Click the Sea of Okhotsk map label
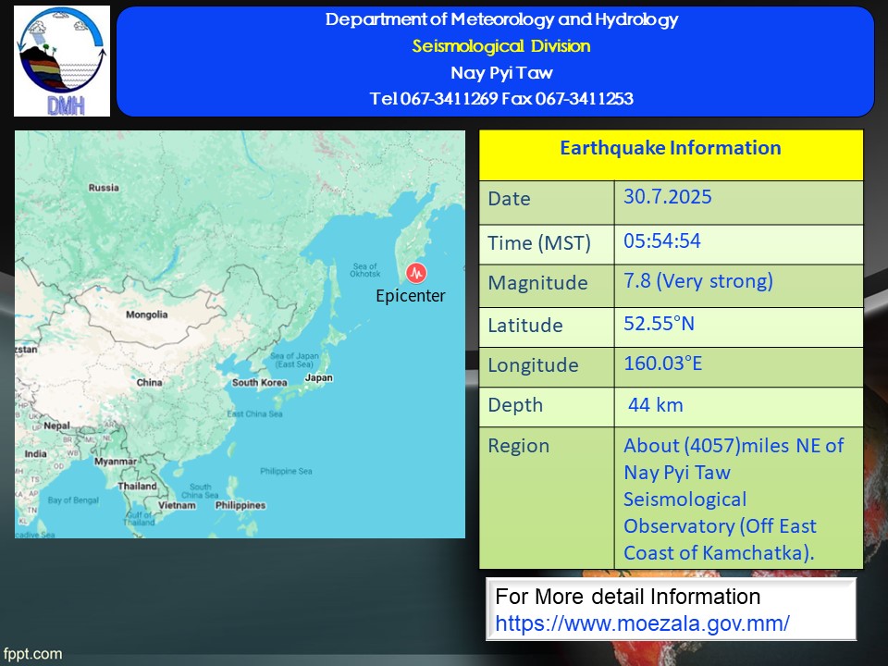The image size is (888, 666). [x=364, y=270]
